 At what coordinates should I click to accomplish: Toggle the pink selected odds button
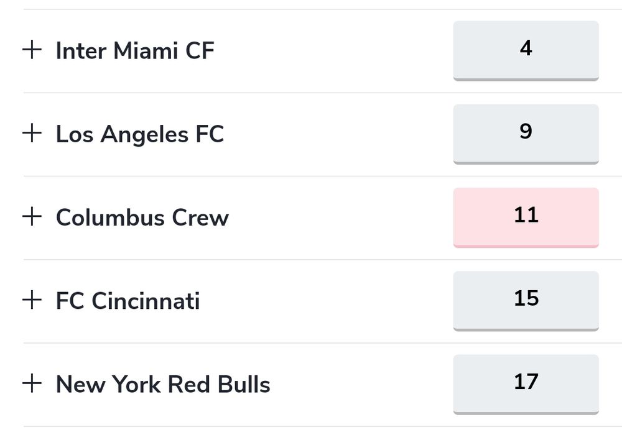[526, 217]
